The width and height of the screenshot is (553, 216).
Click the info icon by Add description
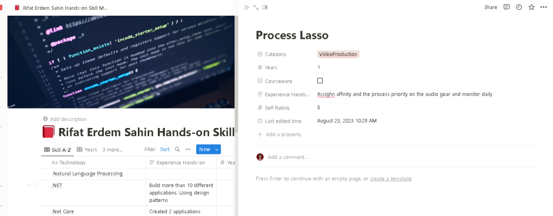(45, 119)
